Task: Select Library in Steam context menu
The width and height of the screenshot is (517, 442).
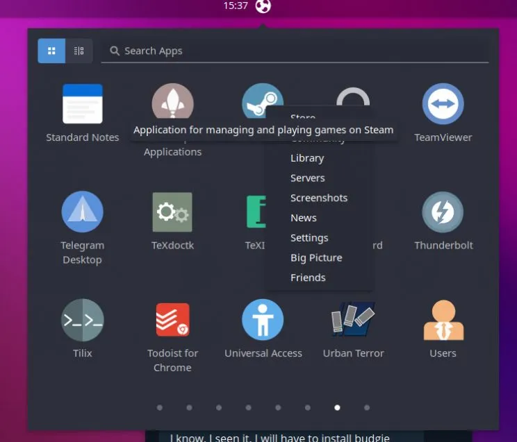Action: pyautogui.click(x=307, y=158)
